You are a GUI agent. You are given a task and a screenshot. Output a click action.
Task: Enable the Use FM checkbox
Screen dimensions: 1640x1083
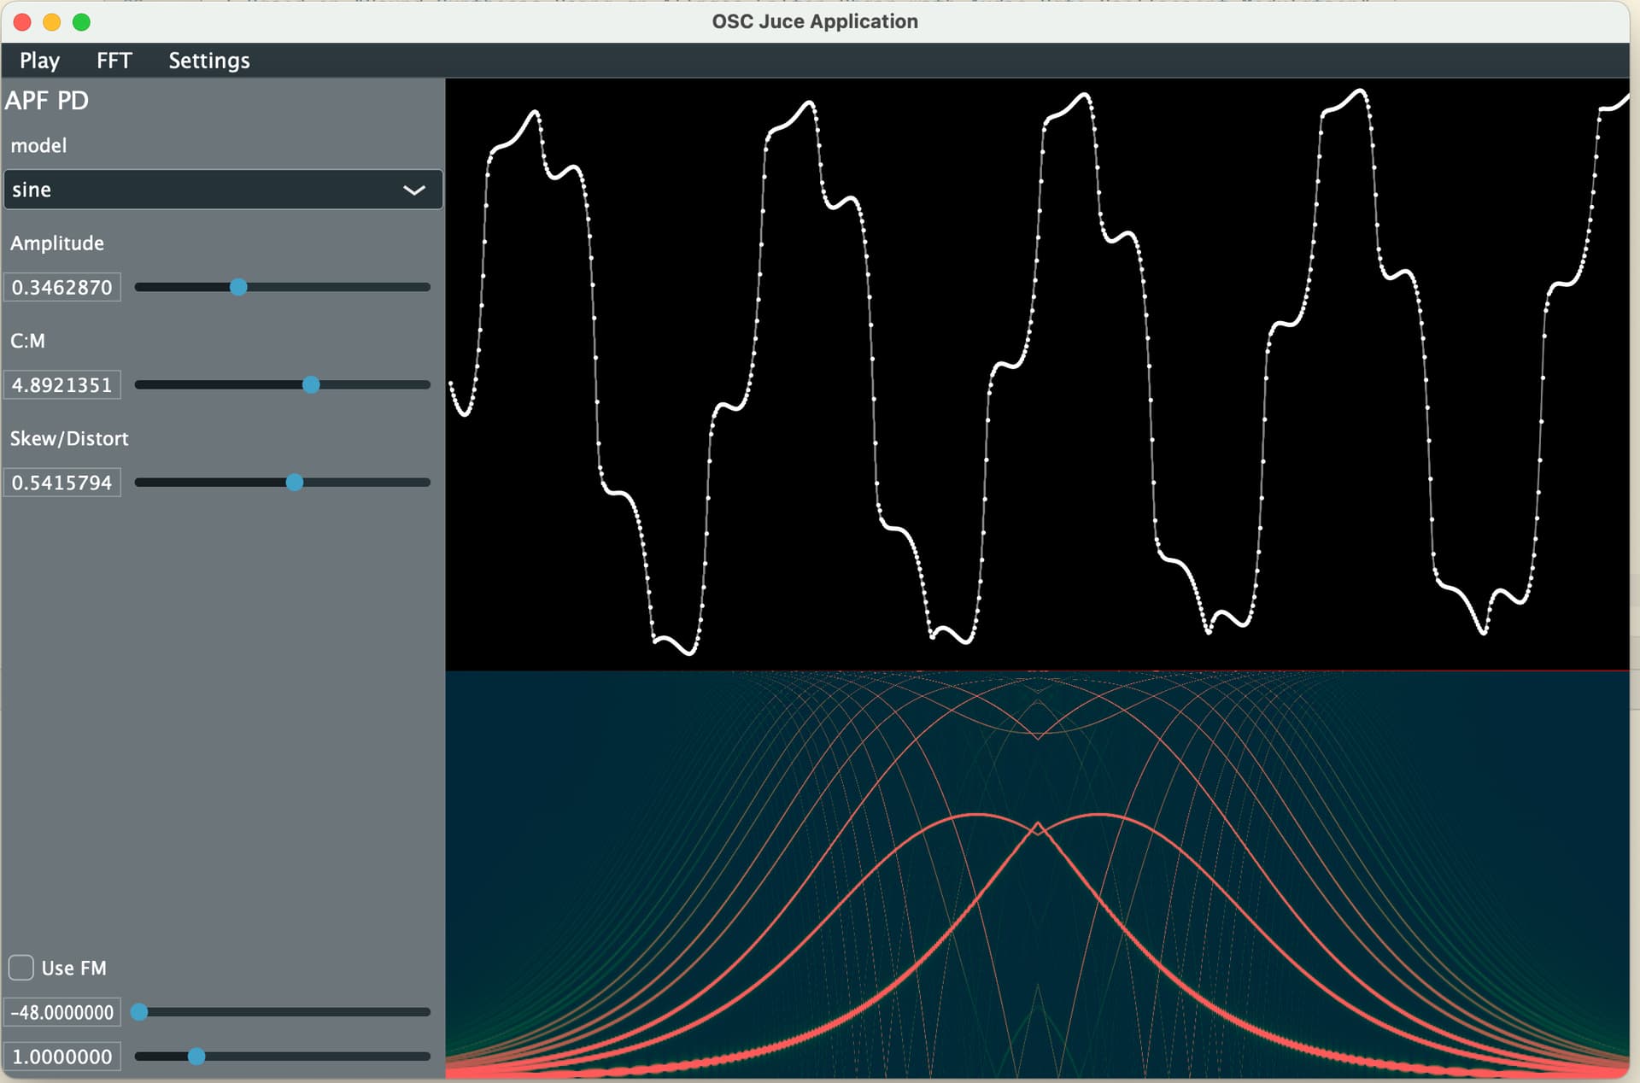coord(21,968)
